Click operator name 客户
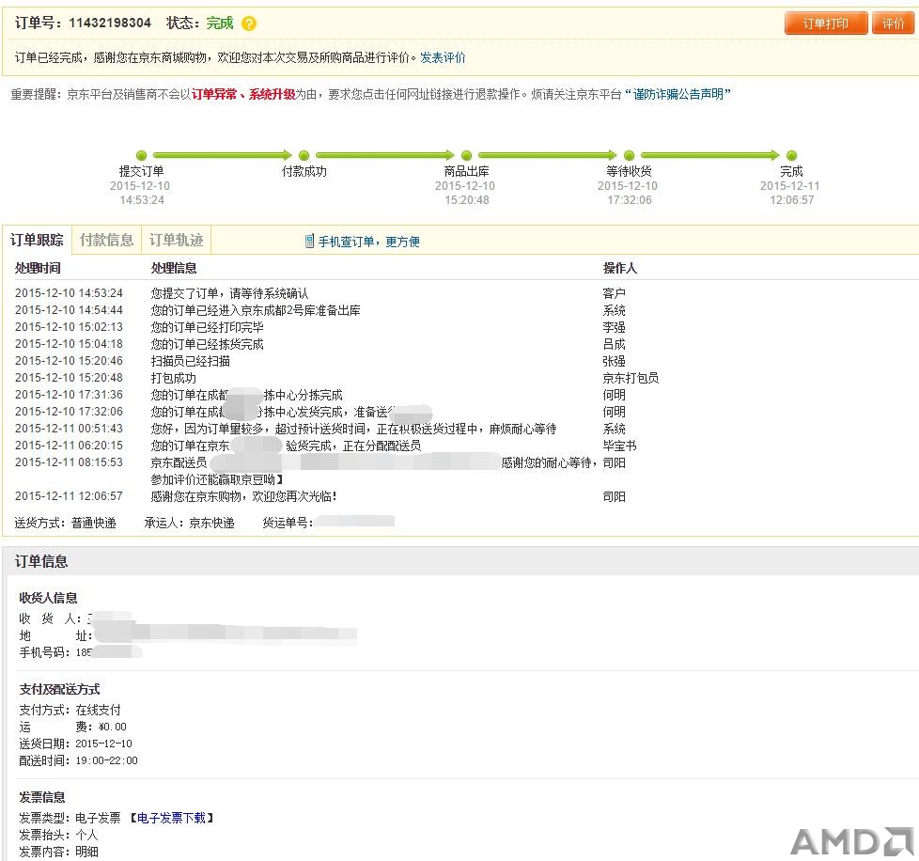Screen dimensions: 919x861 [x=615, y=293]
